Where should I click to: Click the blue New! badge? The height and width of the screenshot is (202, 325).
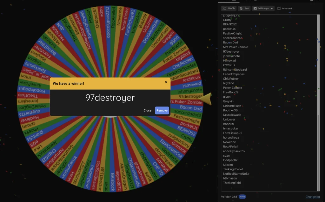coord(242,197)
